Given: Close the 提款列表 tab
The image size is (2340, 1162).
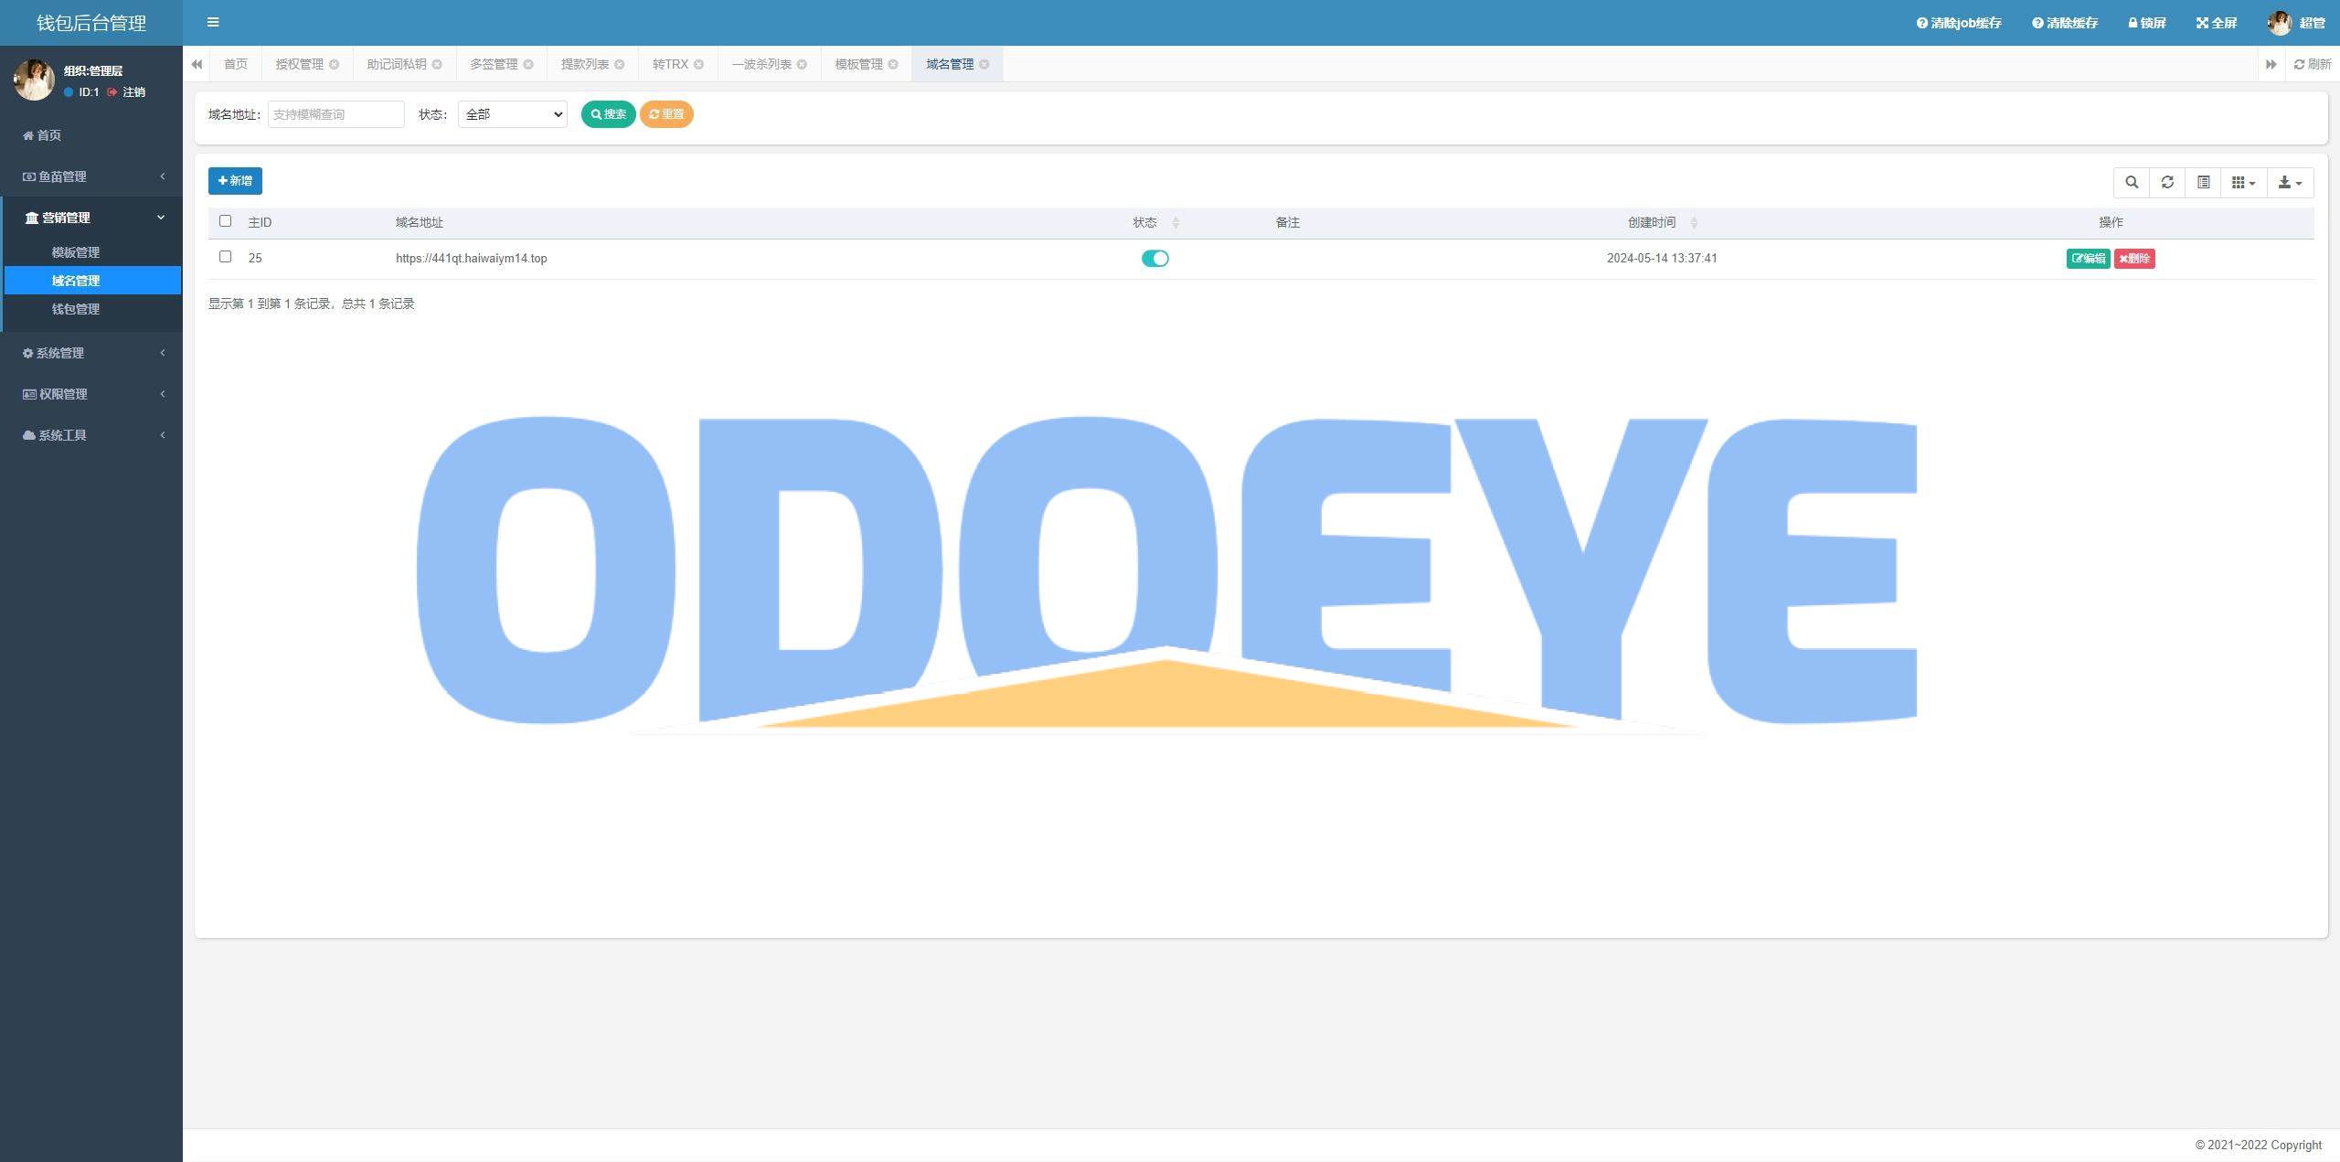Looking at the screenshot, I should (620, 64).
